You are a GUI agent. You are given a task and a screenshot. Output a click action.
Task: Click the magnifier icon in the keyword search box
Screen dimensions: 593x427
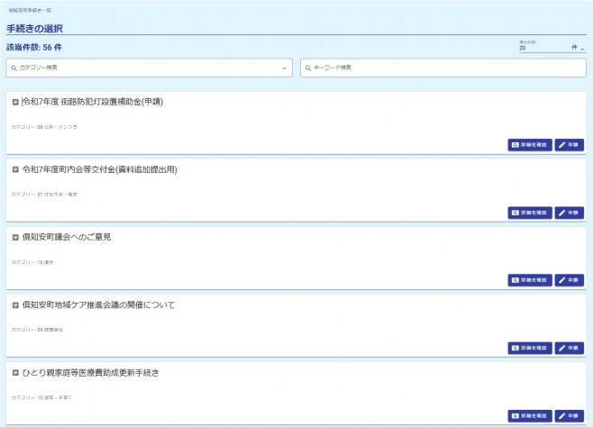coord(307,68)
